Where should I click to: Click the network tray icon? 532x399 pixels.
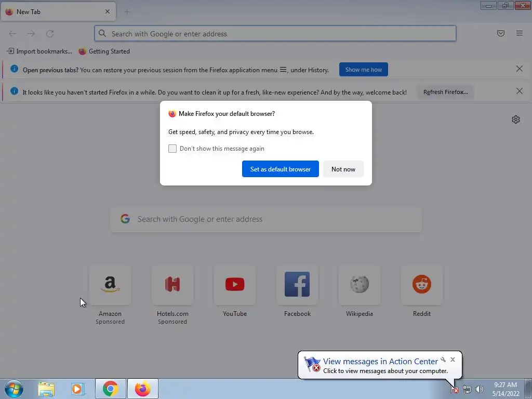tap(467, 390)
